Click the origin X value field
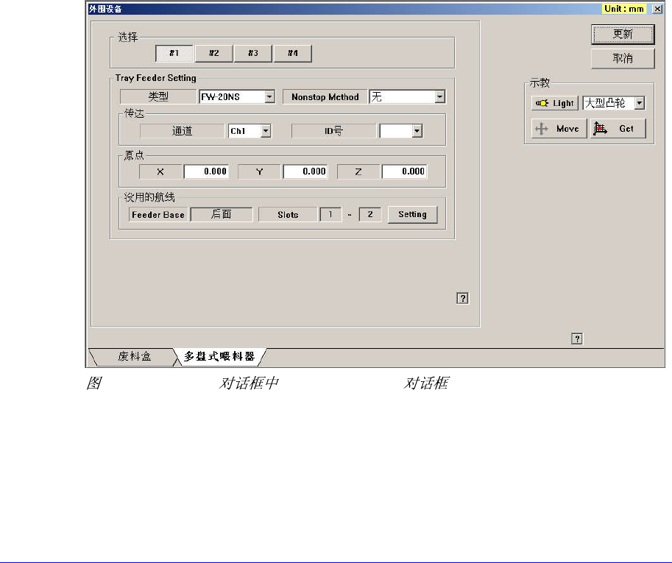The height and width of the screenshot is (563, 672). [206, 171]
